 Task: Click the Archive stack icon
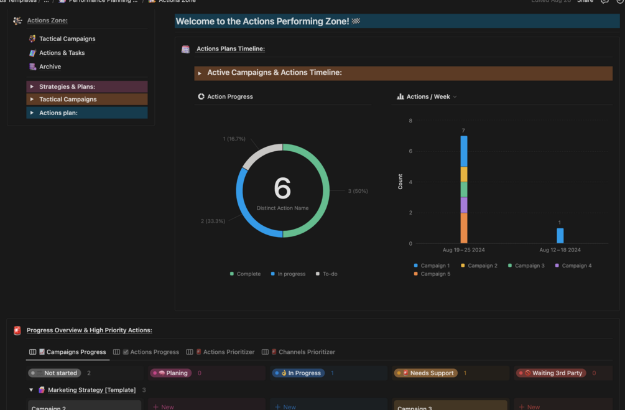[32, 67]
